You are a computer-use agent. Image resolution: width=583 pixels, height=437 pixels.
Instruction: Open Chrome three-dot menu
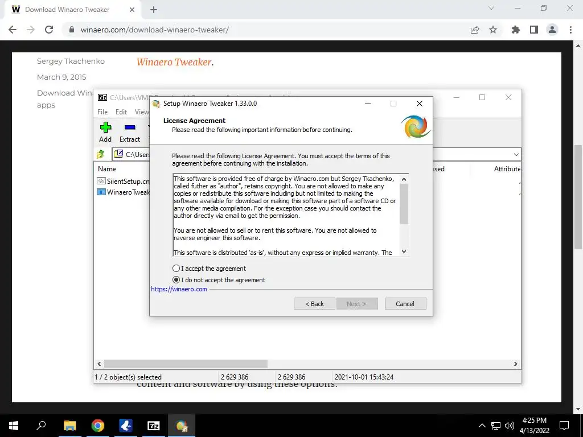pyautogui.click(x=570, y=30)
